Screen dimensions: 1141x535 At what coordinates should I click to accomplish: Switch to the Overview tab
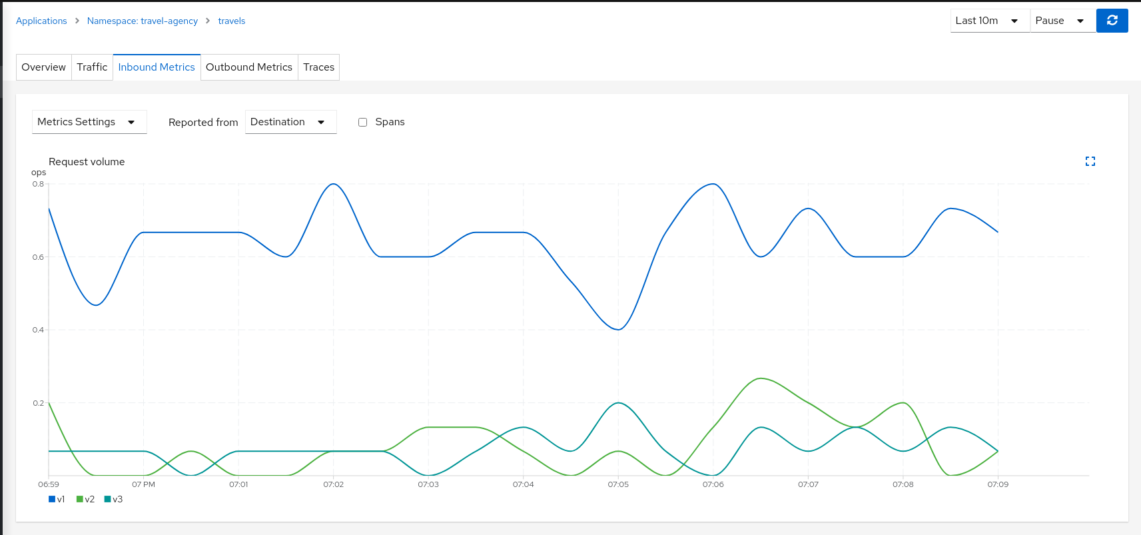click(43, 67)
